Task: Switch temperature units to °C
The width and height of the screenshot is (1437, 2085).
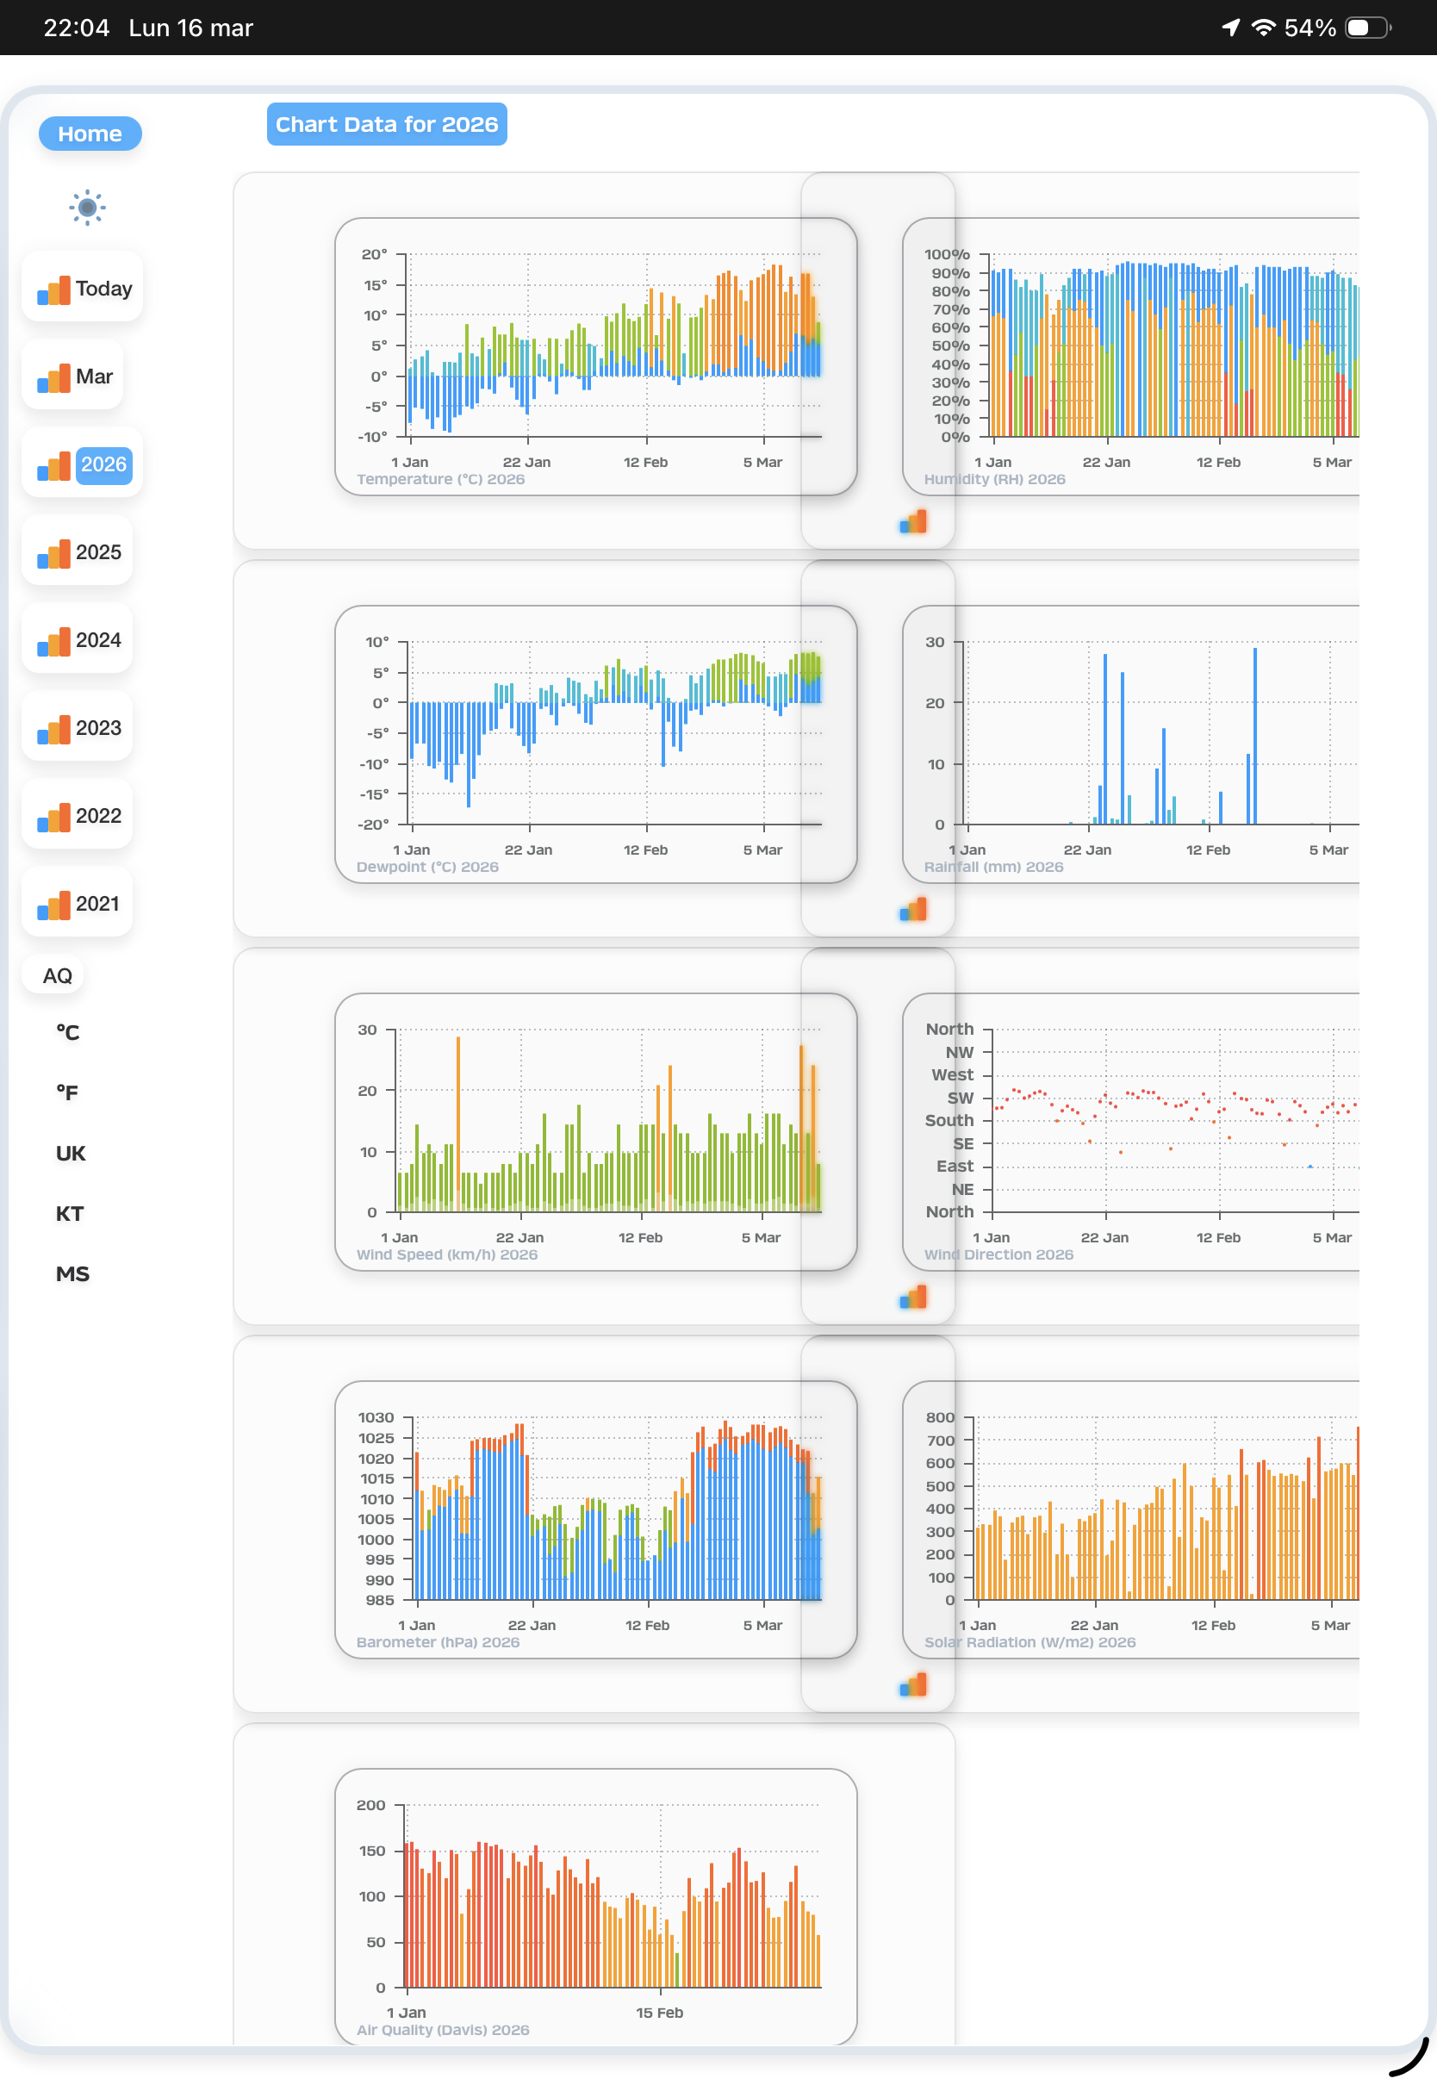Action: click(67, 1031)
